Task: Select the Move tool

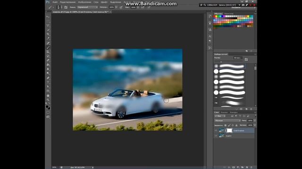Action: click(48, 17)
